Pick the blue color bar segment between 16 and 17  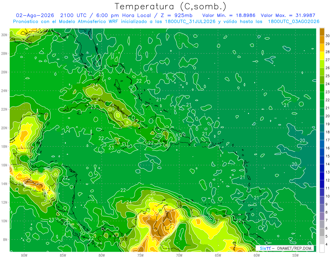[322, 144]
